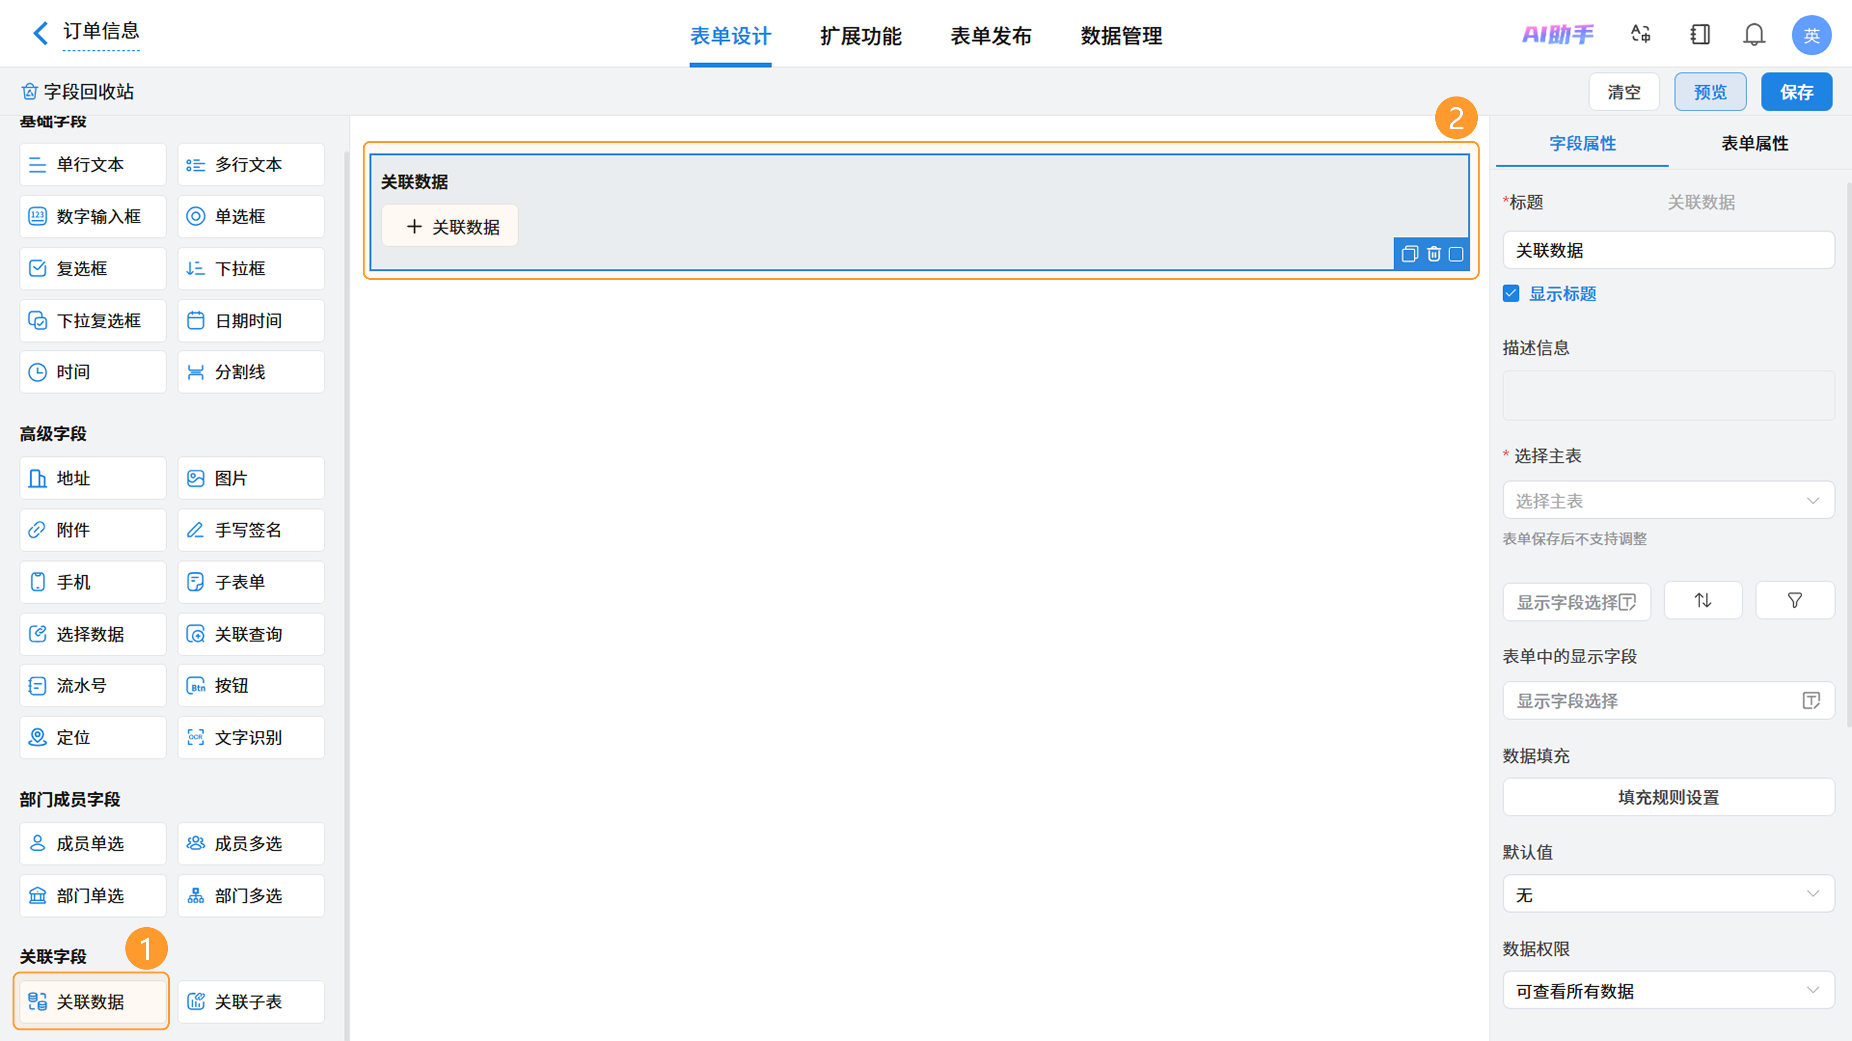1852x1041 pixels.
Task: Edit the form name 订单信息
Action: click(x=101, y=32)
